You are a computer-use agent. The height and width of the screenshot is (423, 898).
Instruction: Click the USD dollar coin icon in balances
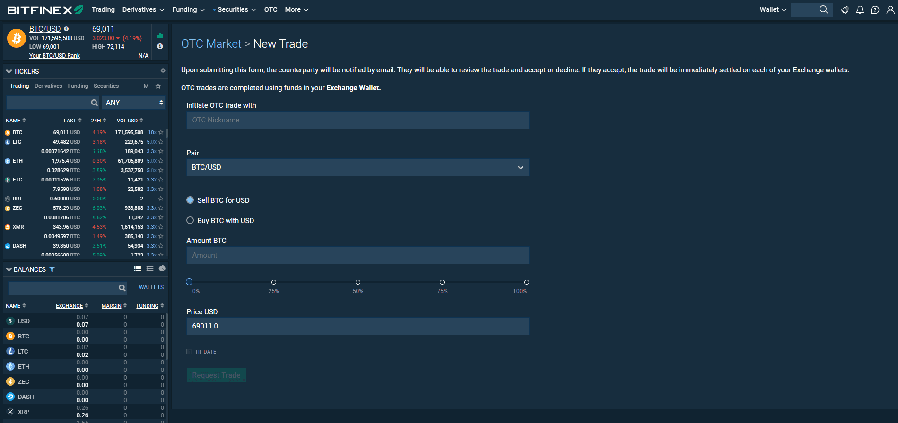click(x=10, y=321)
